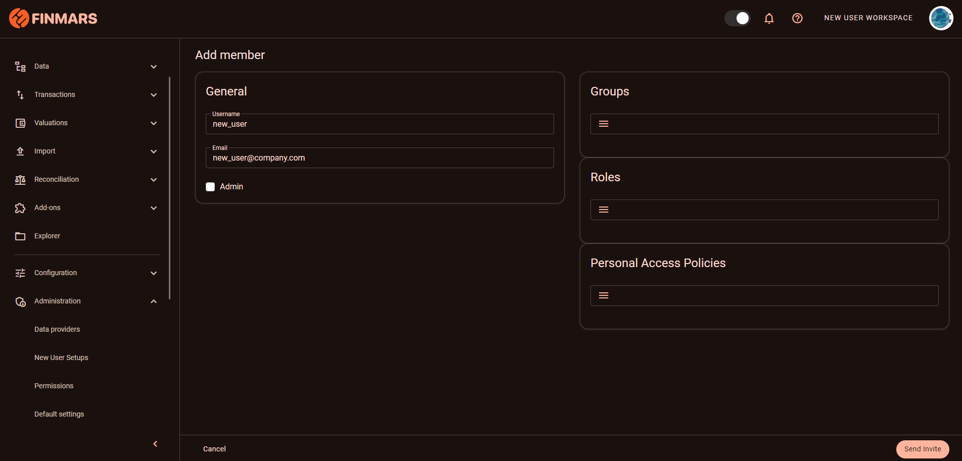The height and width of the screenshot is (461, 962).
Task: Open Permissions submenu item
Action: [x=54, y=386]
